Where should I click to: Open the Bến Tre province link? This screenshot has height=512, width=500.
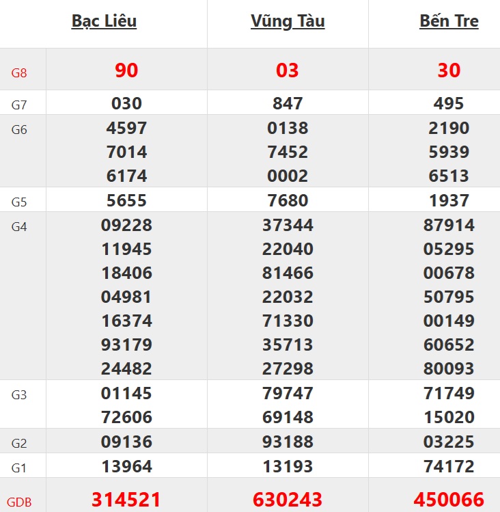449,21
